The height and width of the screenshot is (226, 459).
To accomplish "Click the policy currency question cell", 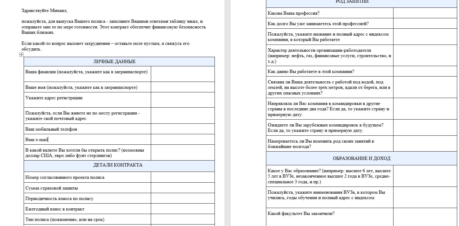I will click(x=87, y=152).
